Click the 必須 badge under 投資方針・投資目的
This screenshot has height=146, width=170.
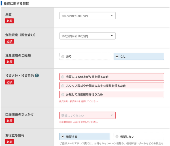(x=9, y=82)
